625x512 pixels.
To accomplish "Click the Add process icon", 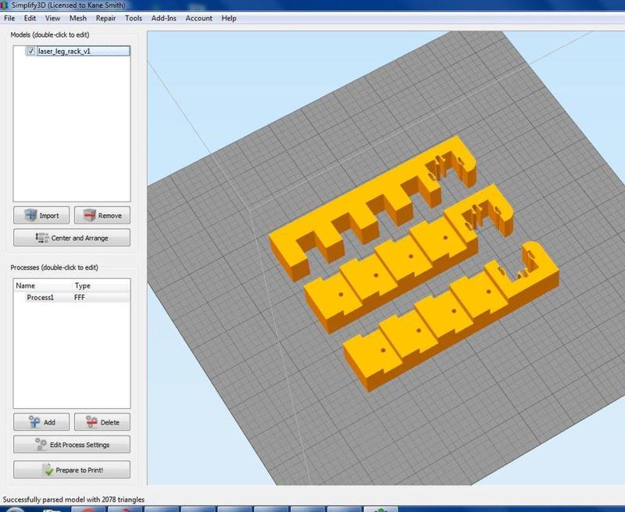I will point(34,422).
